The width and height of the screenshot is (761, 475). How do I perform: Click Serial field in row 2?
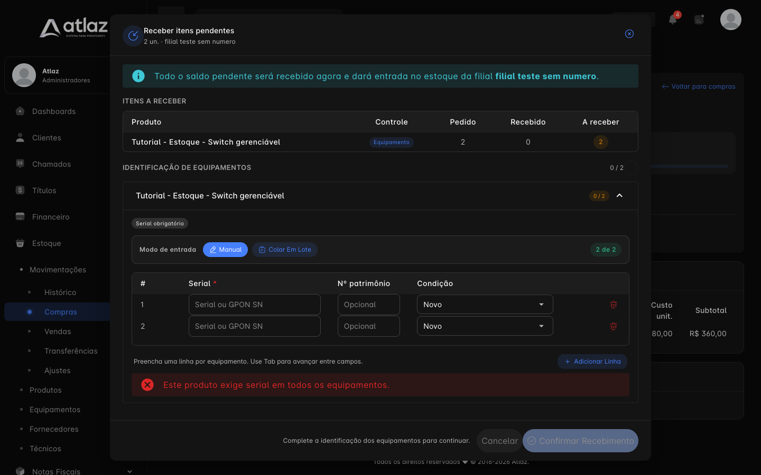click(255, 326)
